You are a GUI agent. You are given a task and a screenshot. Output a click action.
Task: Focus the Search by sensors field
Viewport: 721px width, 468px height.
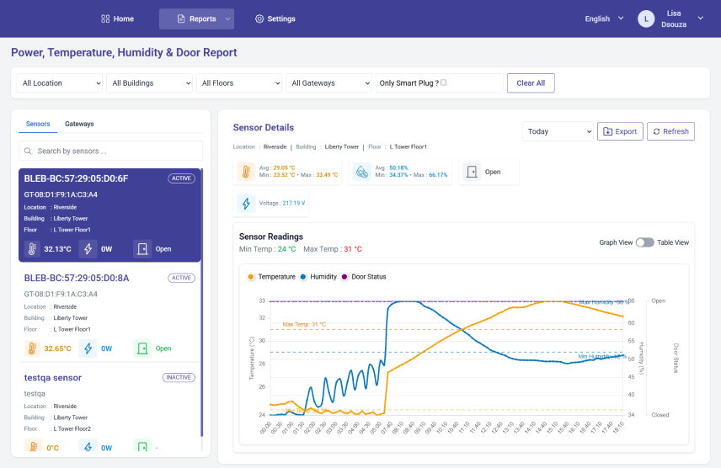tap(111, 151)
